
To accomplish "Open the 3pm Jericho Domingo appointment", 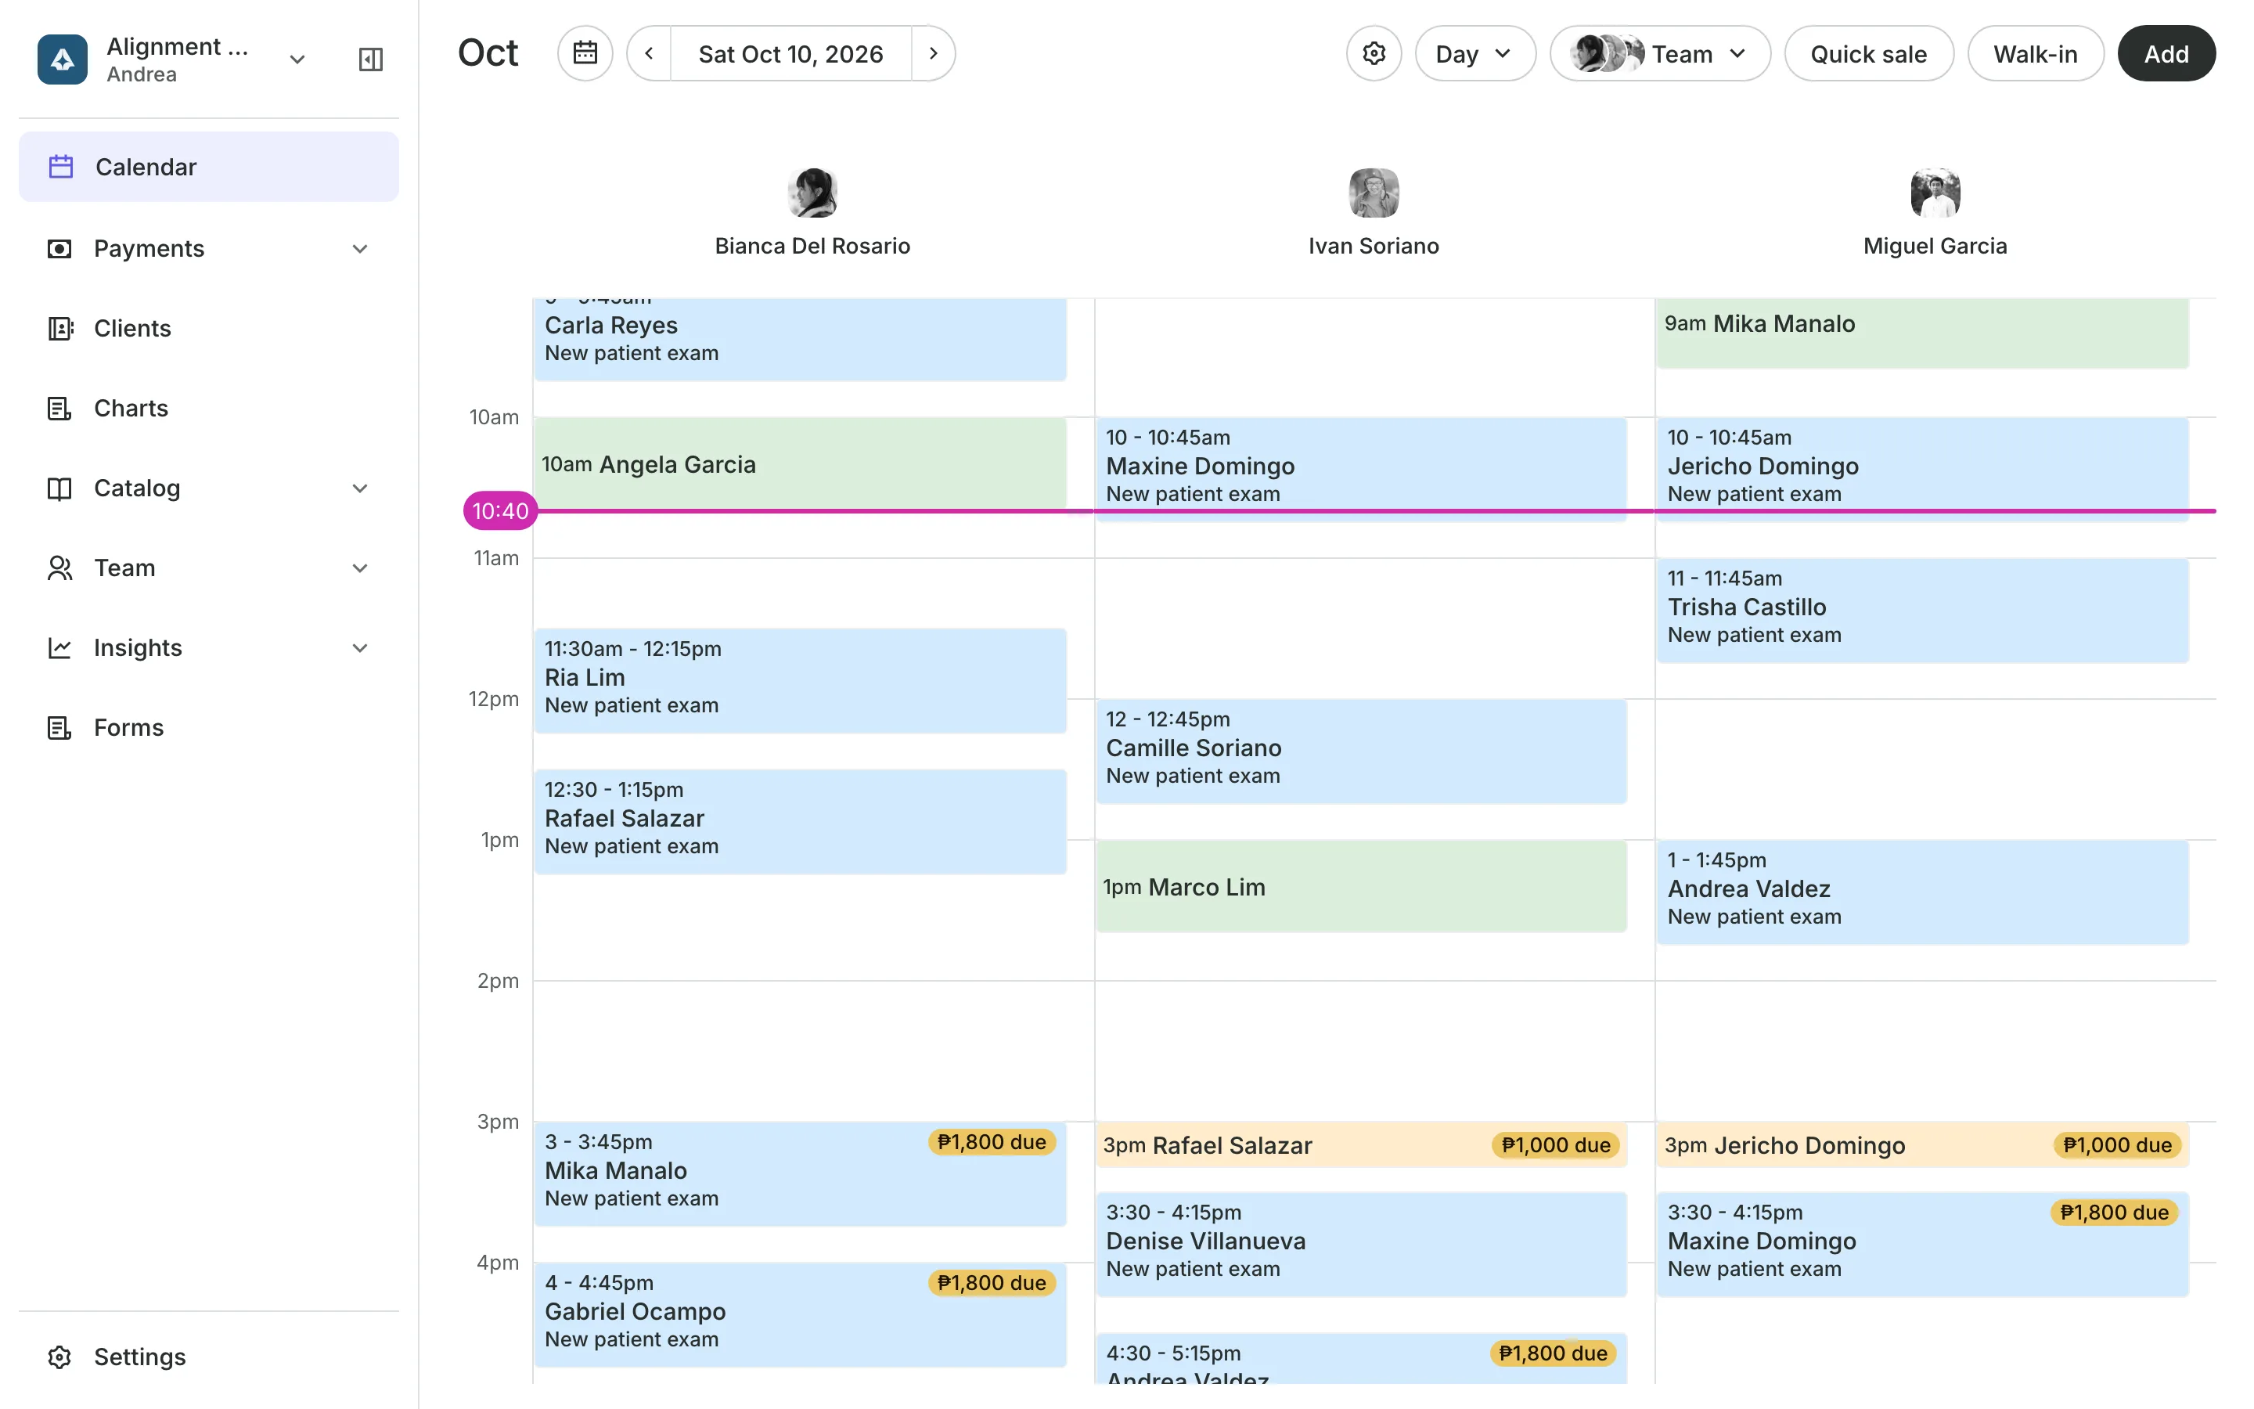I will point(1922,1144).
